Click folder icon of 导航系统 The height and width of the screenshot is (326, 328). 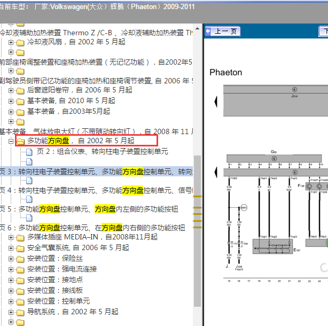click(20, 313)
